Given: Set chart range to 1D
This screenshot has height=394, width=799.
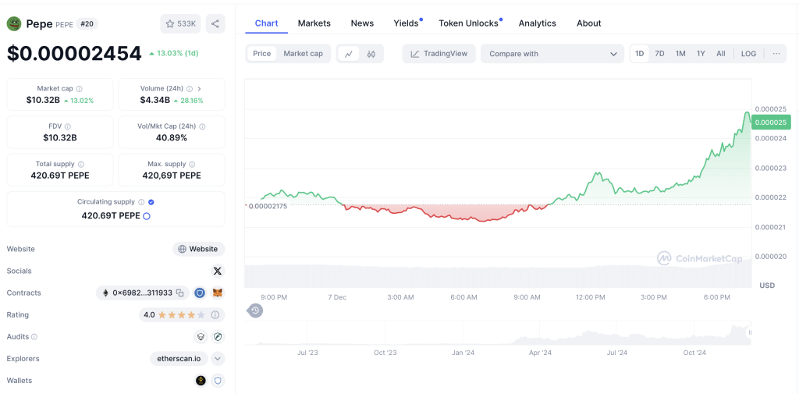Looking at the screenshot, I should click(640, 54).
